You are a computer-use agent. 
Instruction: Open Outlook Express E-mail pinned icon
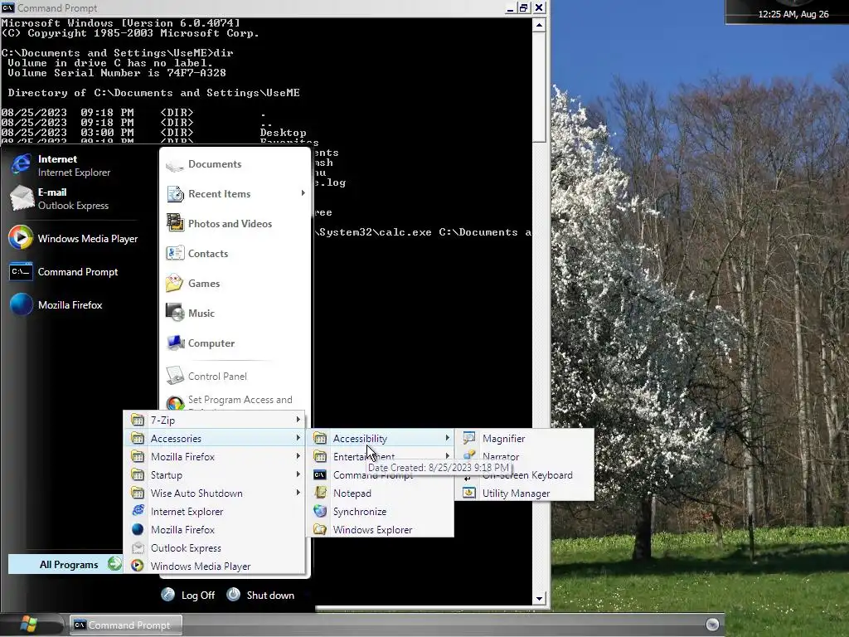(21, 198)
